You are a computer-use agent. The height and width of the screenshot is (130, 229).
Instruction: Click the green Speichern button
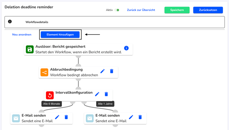click(177, 10)
